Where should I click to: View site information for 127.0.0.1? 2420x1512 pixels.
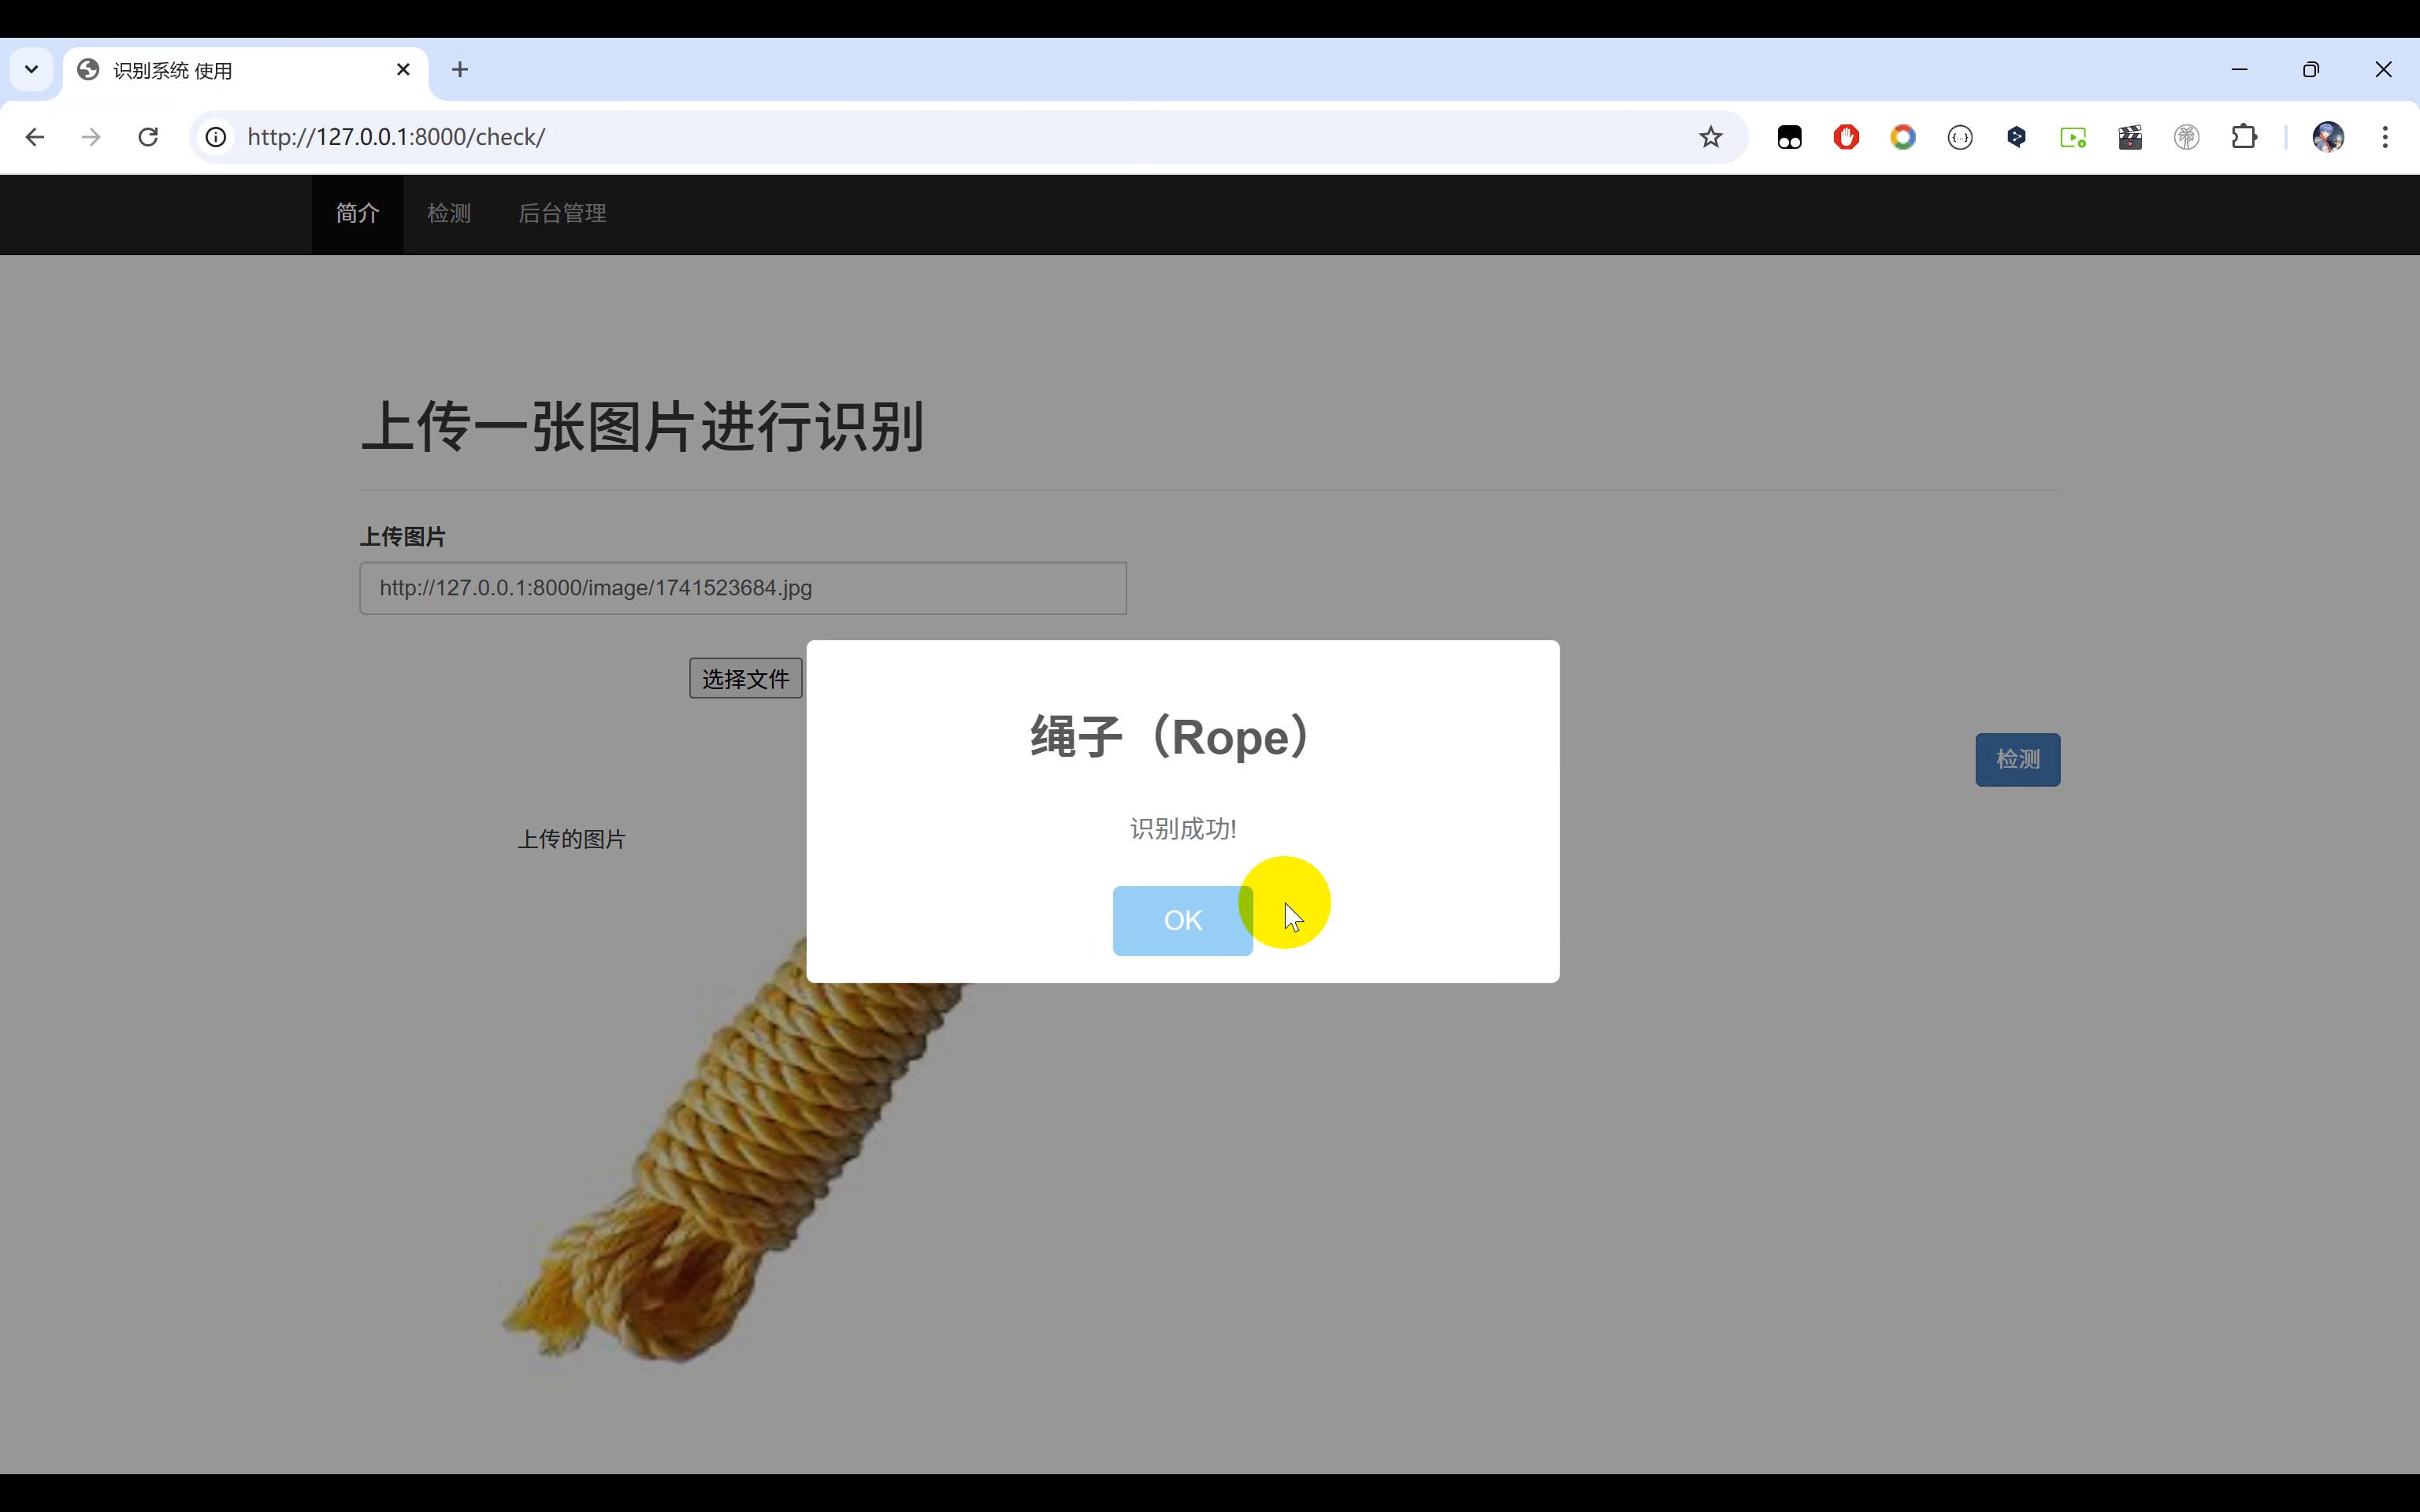[216, 137]
